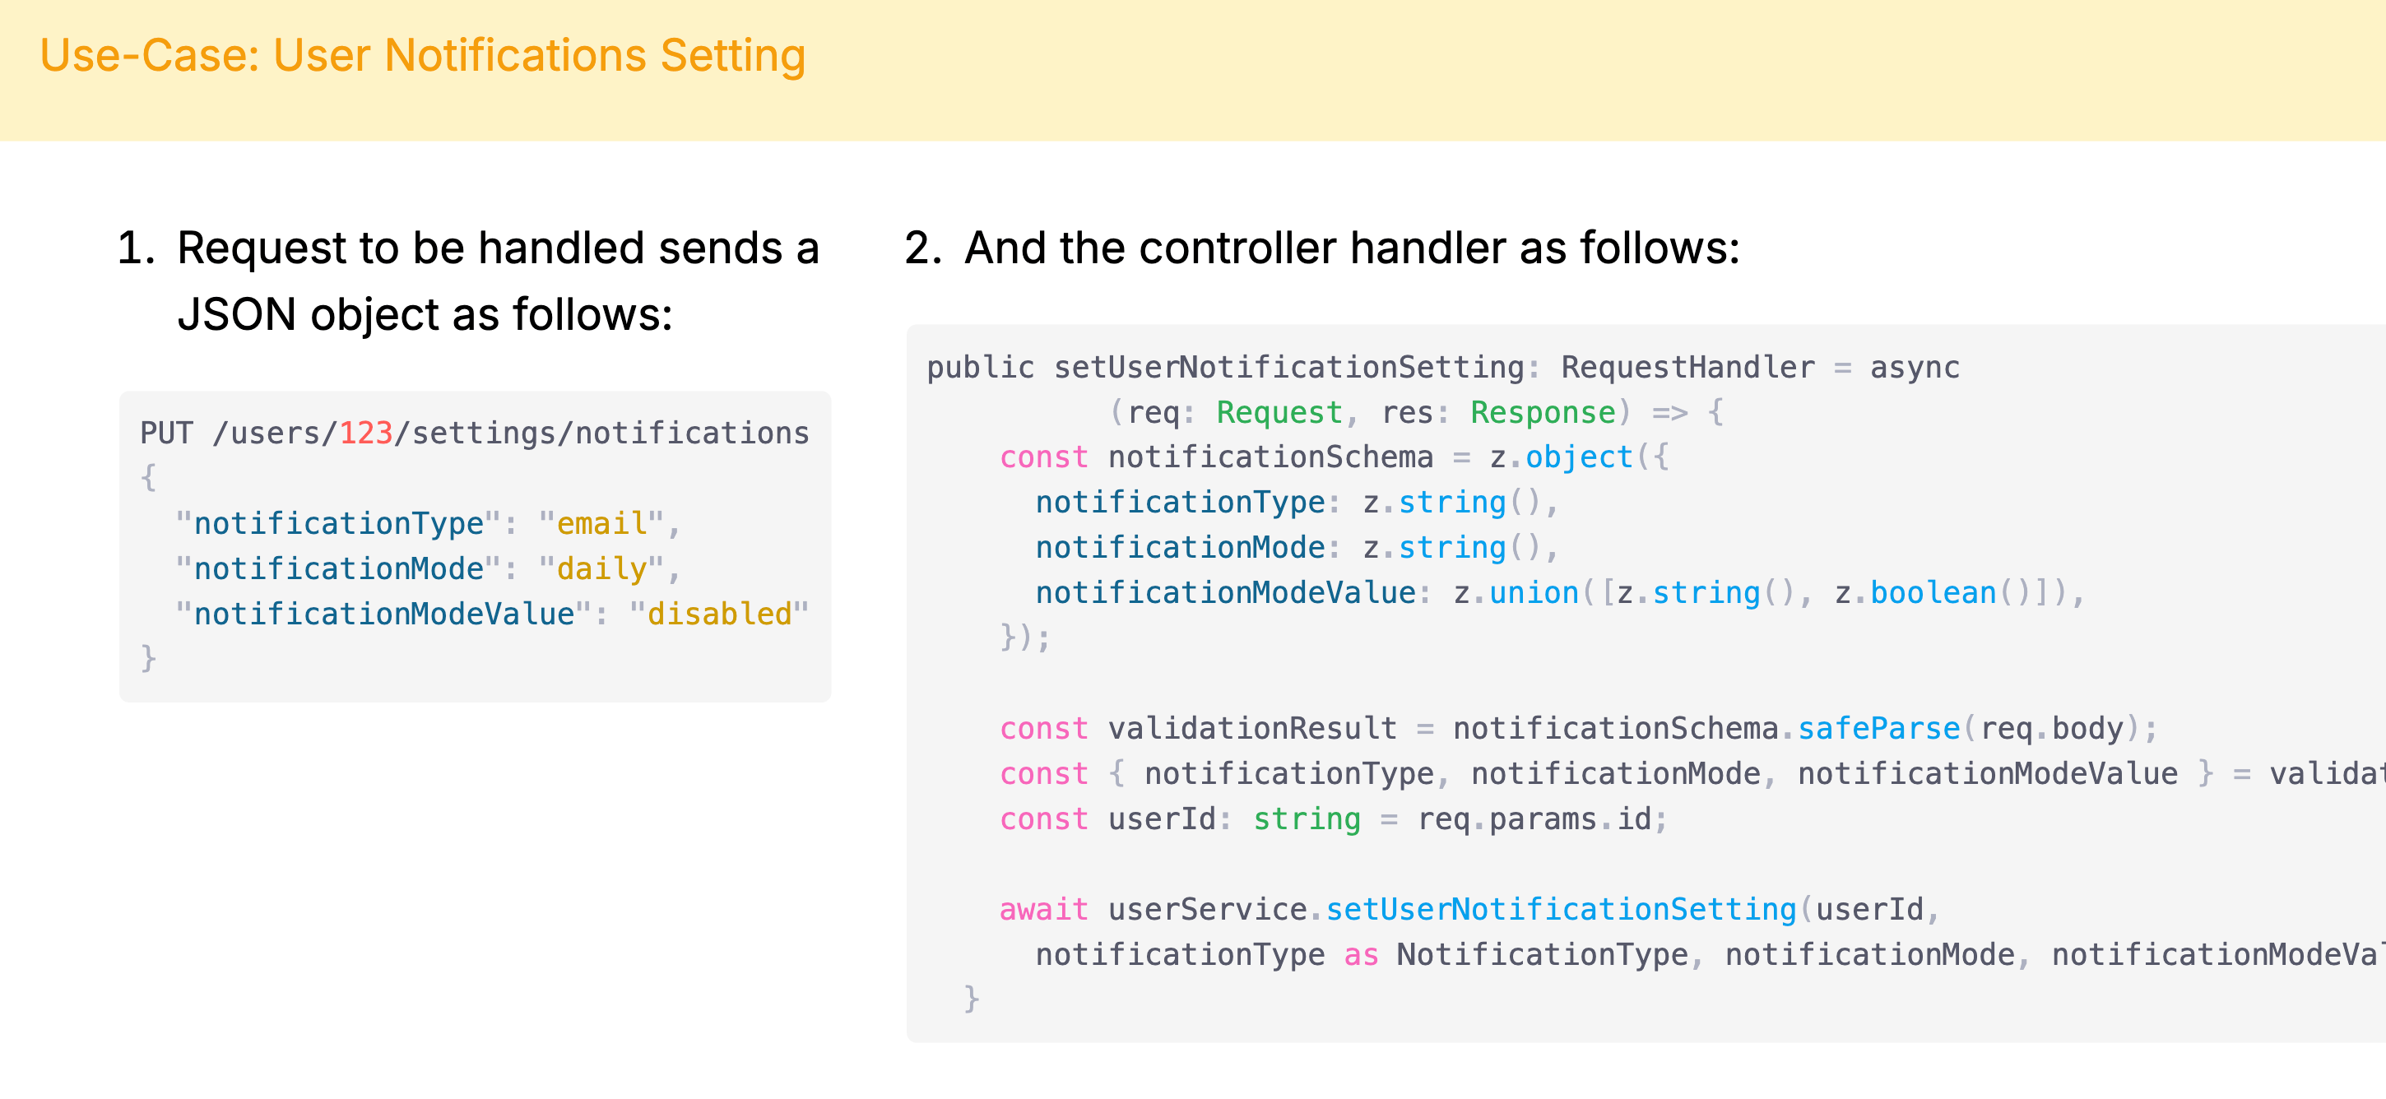The image size is (2386, 1099).
Task: Click the "disabled" value in the JSON
Action: click(719, 614)
